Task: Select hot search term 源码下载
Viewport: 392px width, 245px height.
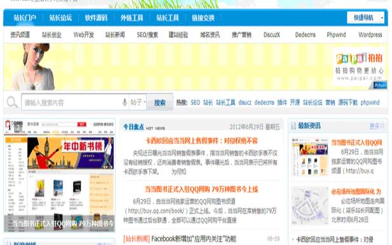Action: [x=348, y=102]
